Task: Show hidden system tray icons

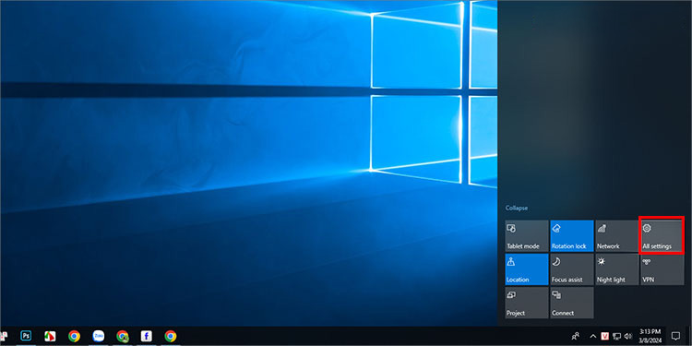Action: point(593,336)
